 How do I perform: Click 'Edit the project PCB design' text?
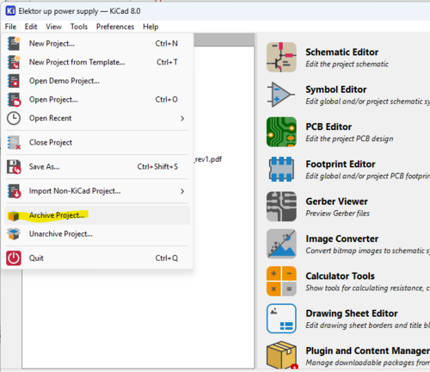coord(349,139)
